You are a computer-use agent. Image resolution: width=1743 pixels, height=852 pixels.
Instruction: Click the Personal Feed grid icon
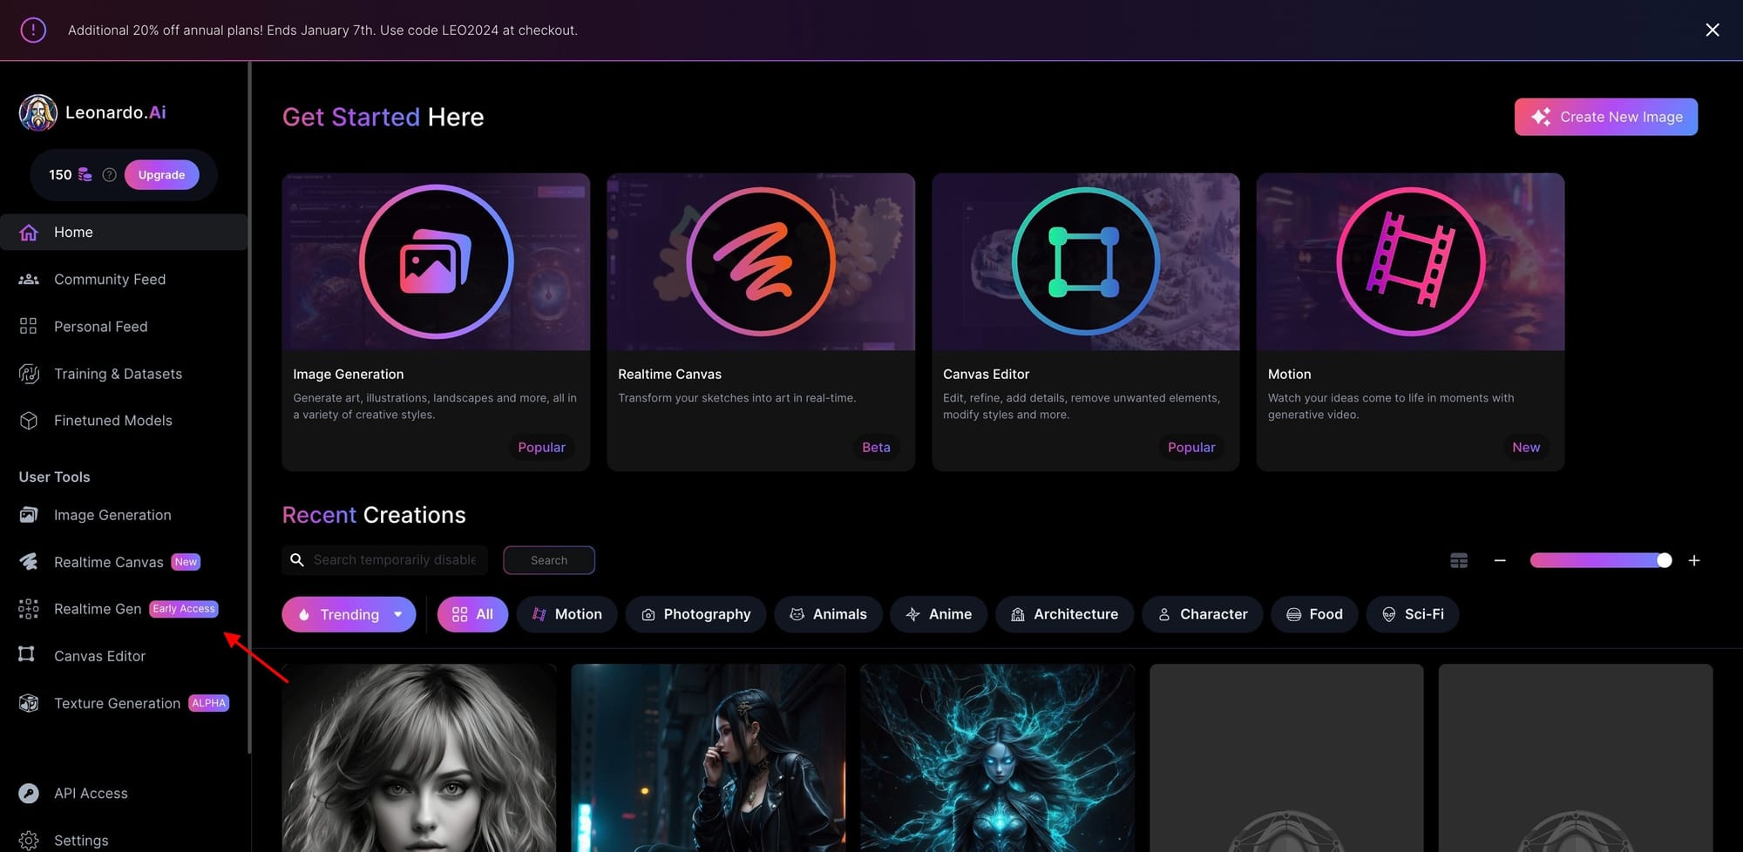coord(28,326)
